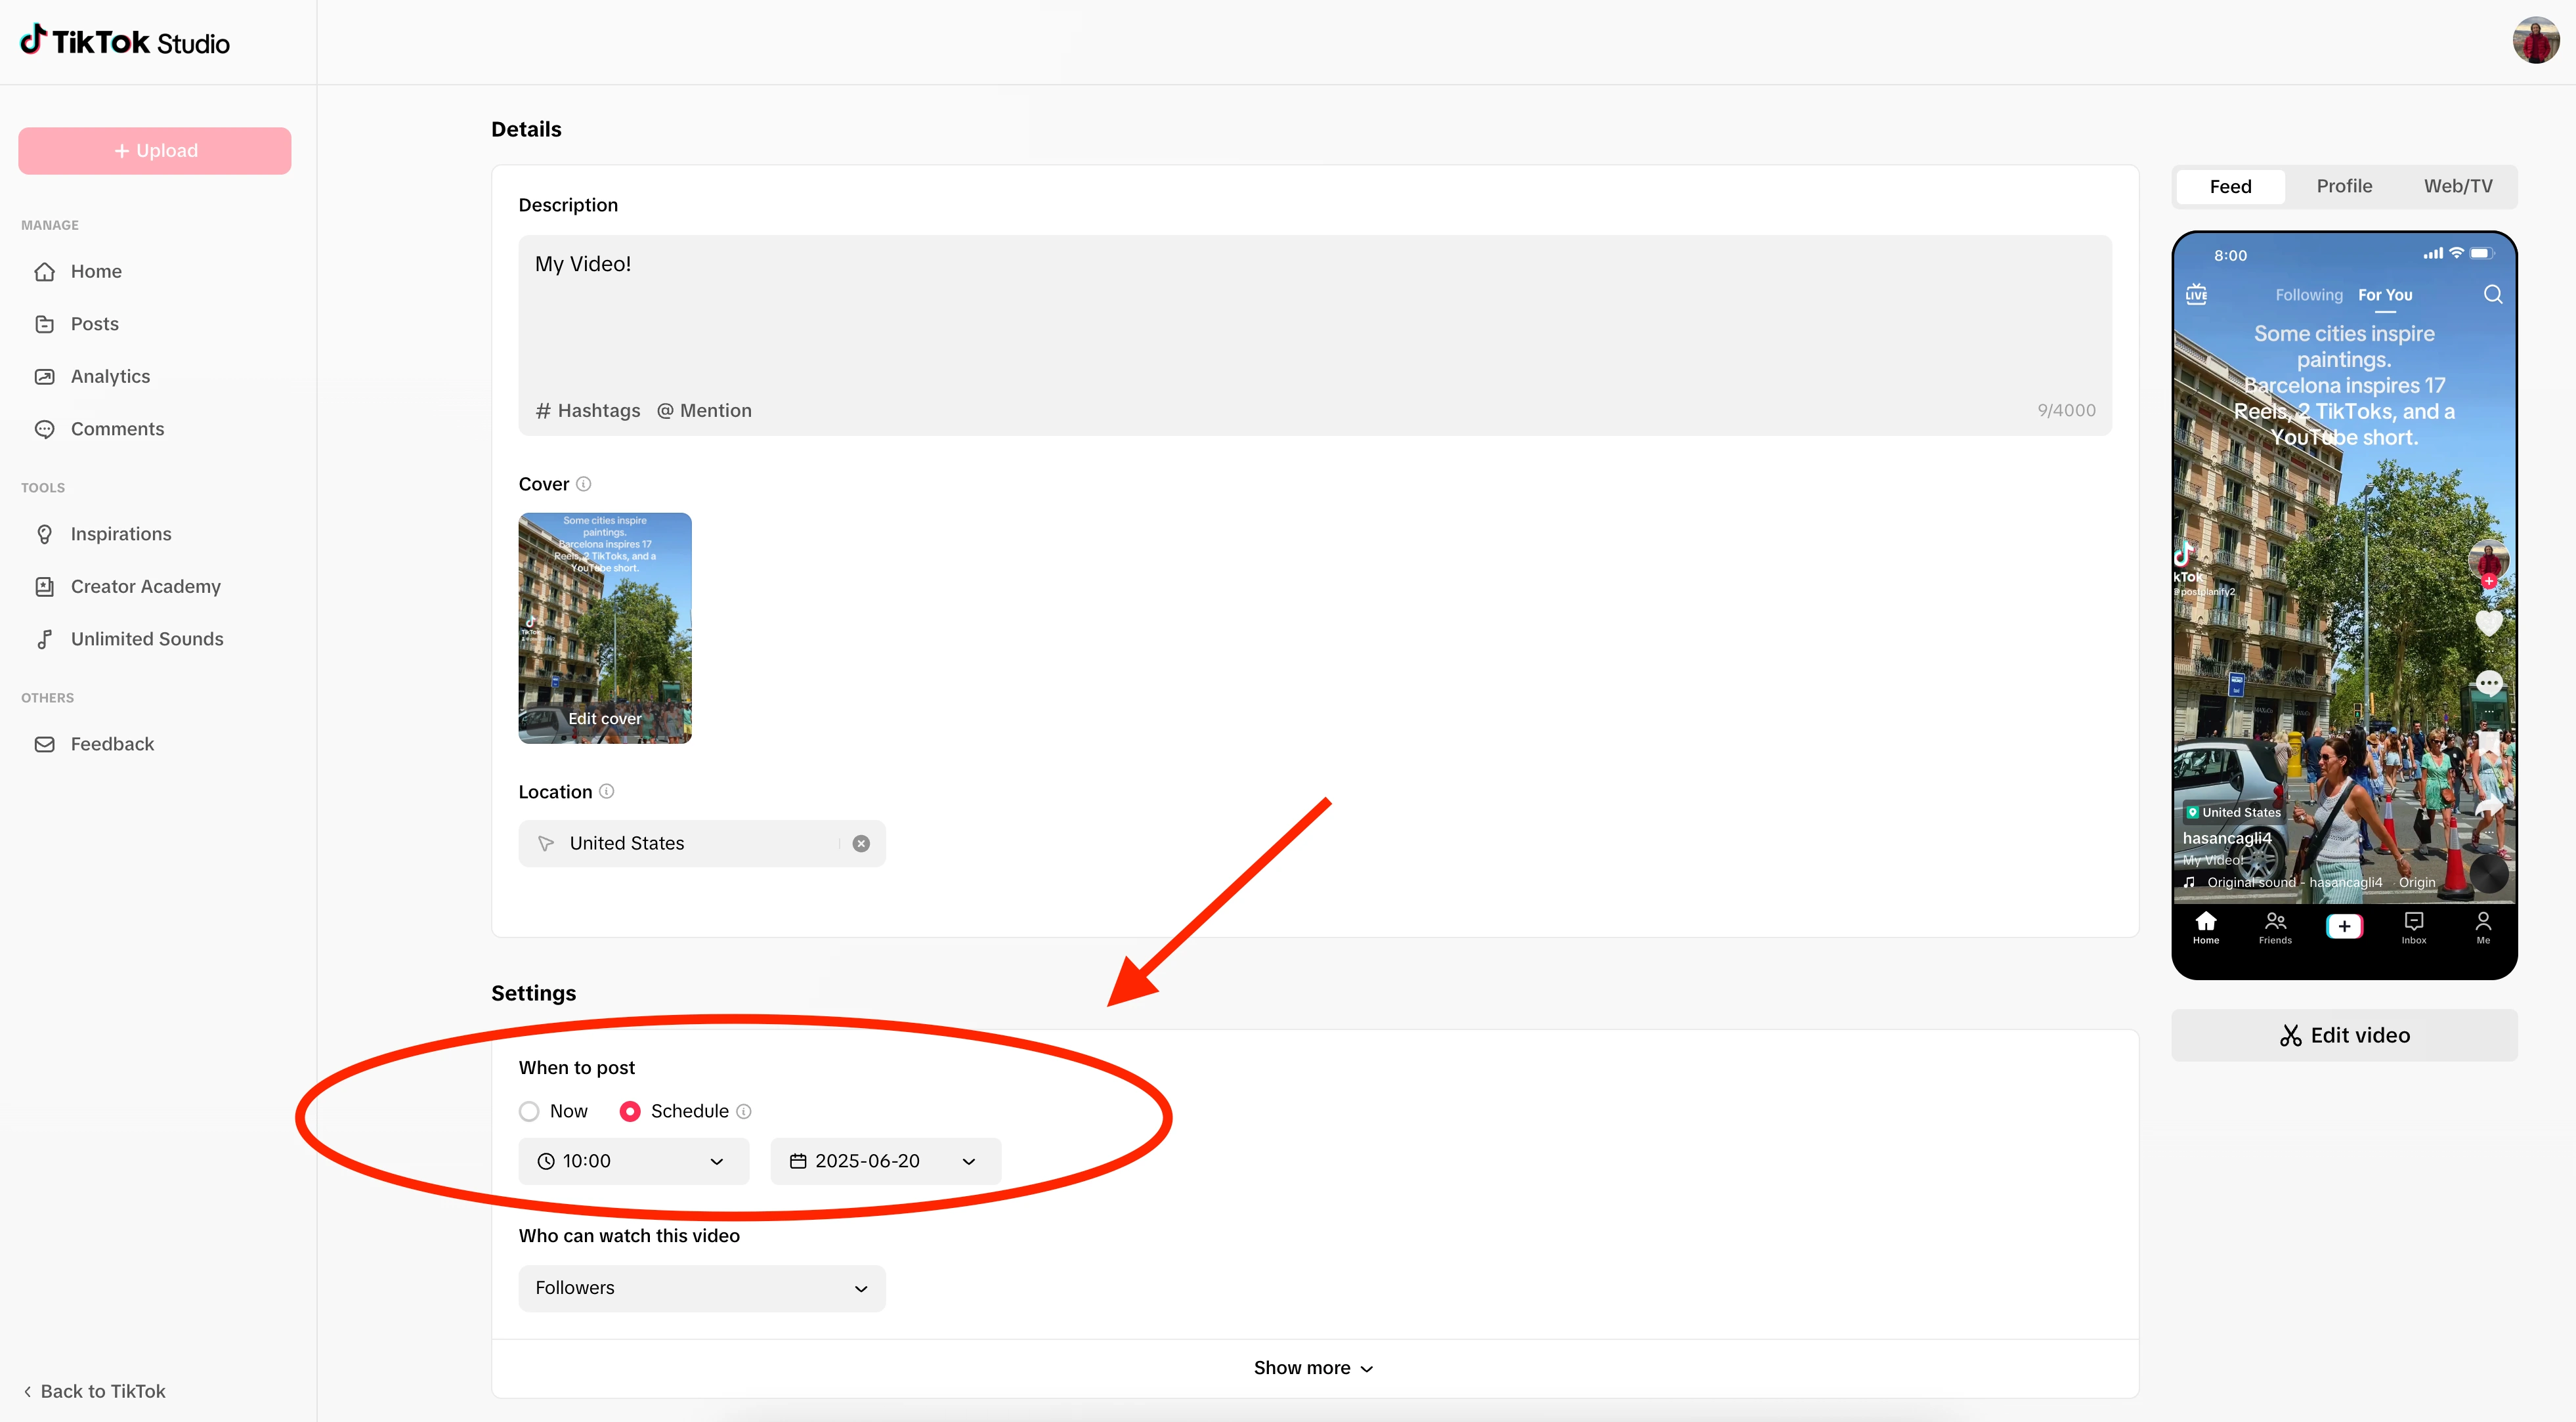2576x1422 pixels.
Task: Click the heart like icon in preview
Action: pos(2489,623)
